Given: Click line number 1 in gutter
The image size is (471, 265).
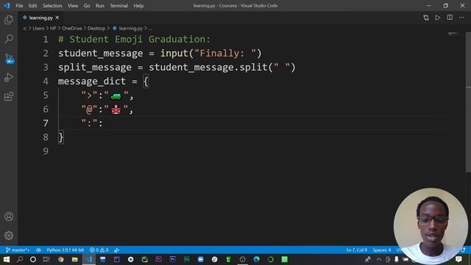Looking at the screenshot, I should click(x=46, y=39).
